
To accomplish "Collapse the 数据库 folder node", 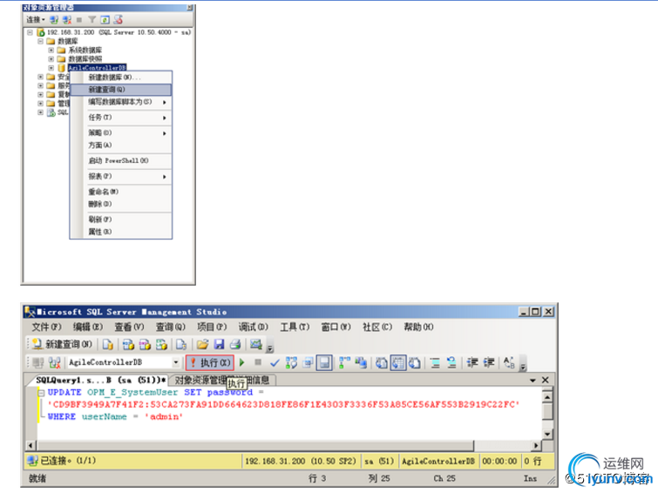I will pos(40,41).
